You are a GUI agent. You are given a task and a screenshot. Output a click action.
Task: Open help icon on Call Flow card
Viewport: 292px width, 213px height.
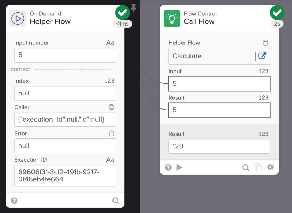[168, 167]
